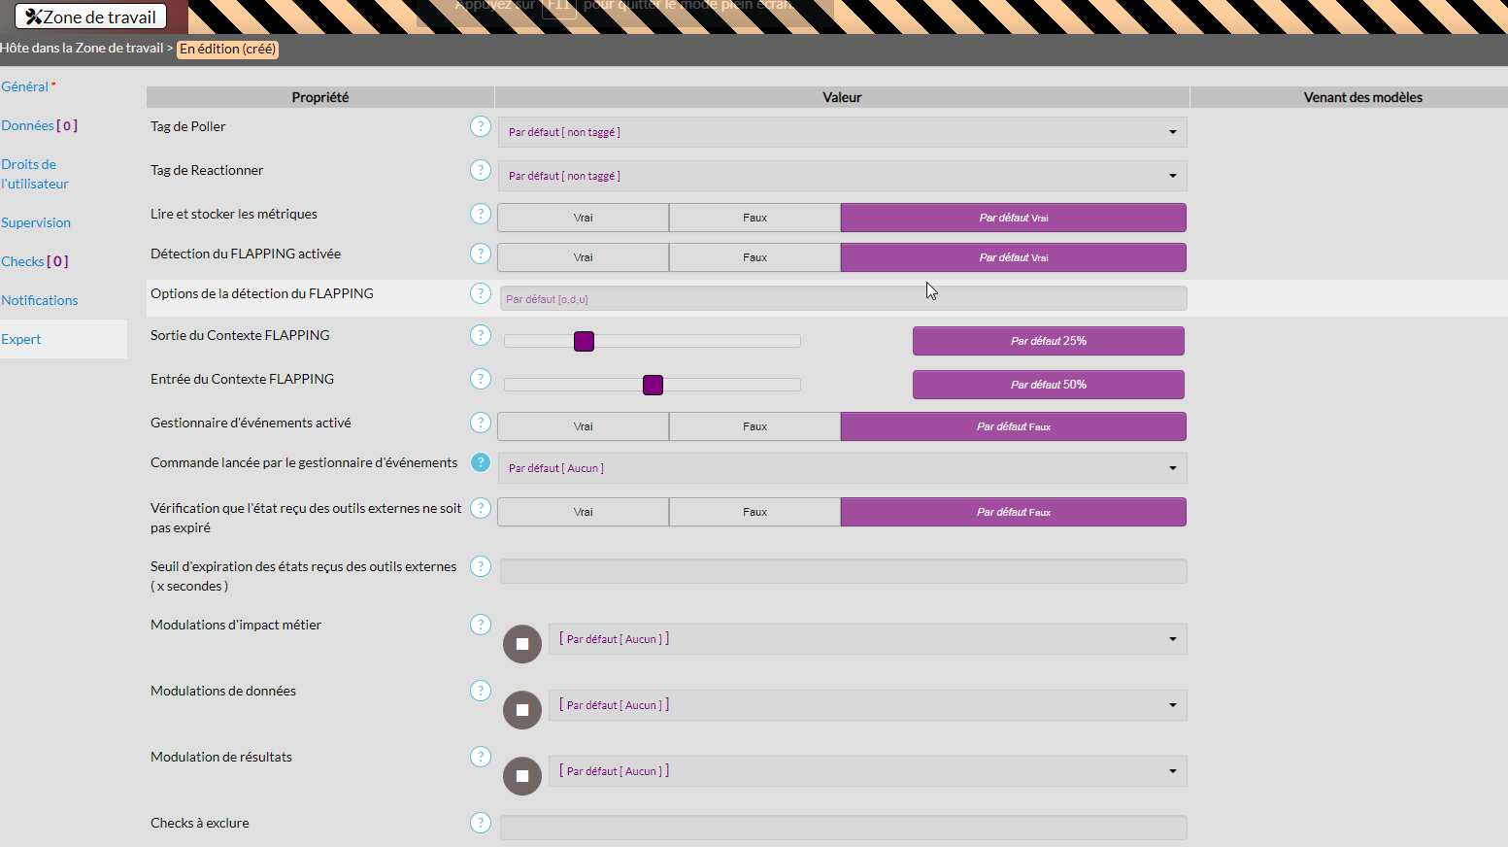This screenshot has height=847, width=1508.
Task: Open help for Checks à exclure
Action: click(481, 823)
